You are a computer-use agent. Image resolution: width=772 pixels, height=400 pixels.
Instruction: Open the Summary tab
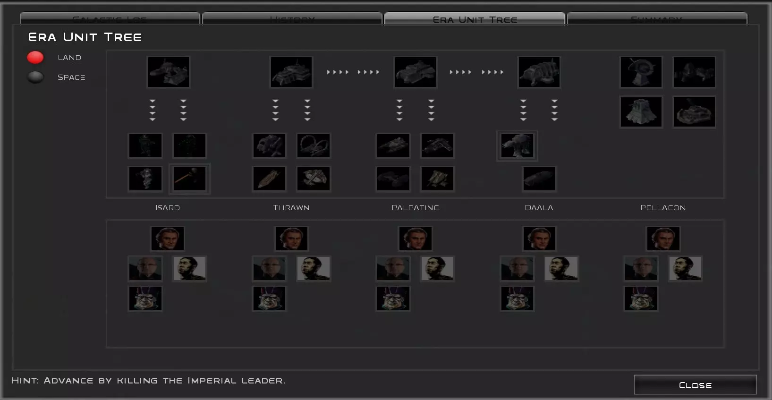[657, 19]
